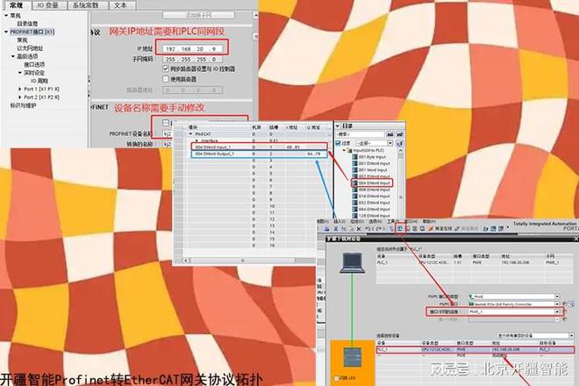Select 001 Word Input in catalog
Viewport: 579px width, 386px height.
pyautogui.click(x=371, y=170)
